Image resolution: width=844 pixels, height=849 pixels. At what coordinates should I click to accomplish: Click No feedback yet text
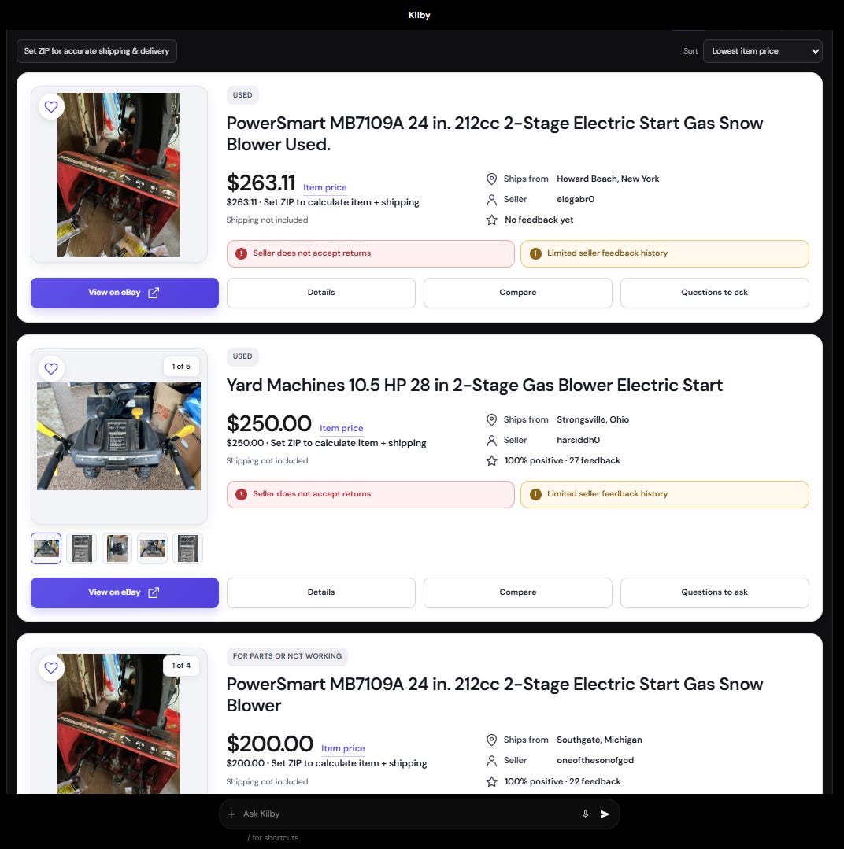point(539,220)
